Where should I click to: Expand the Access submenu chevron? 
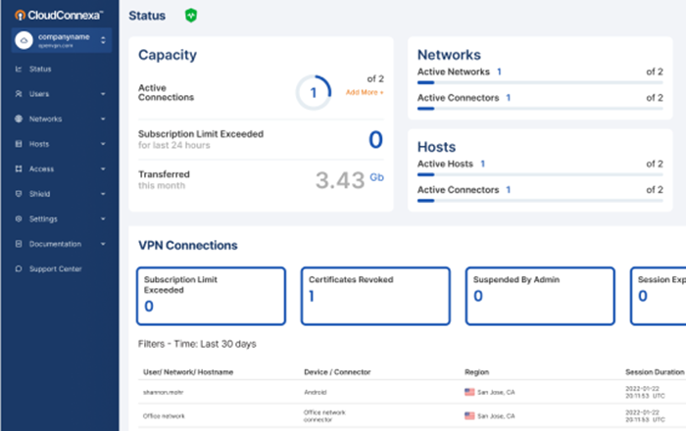[103, 168]
